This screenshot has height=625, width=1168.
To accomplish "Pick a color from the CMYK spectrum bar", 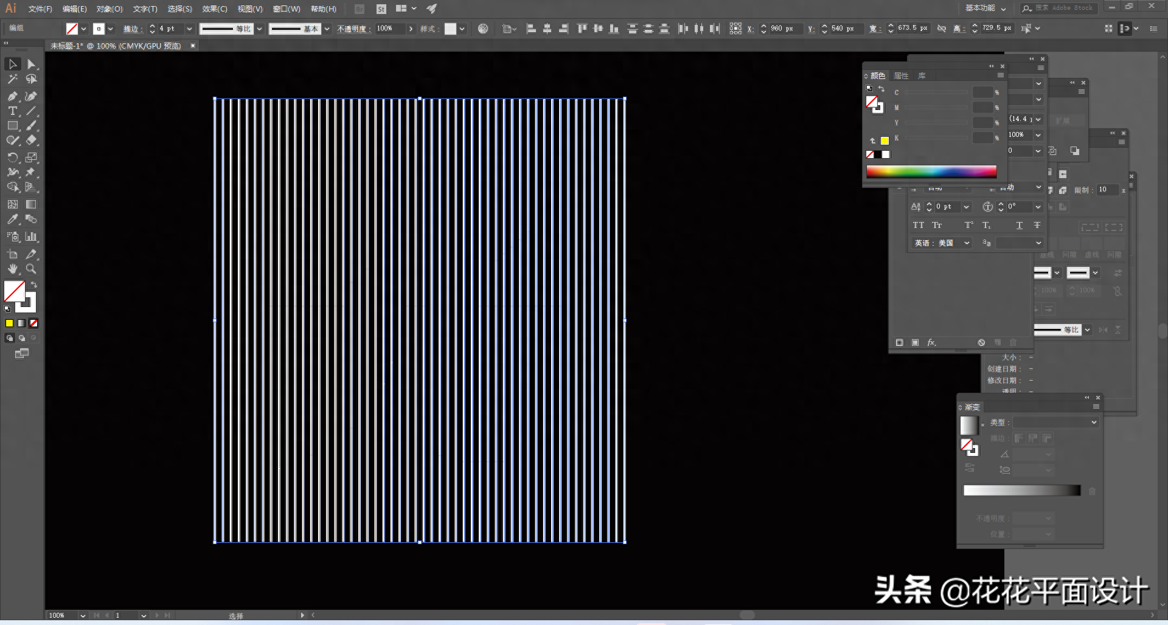I will (931, 171).
